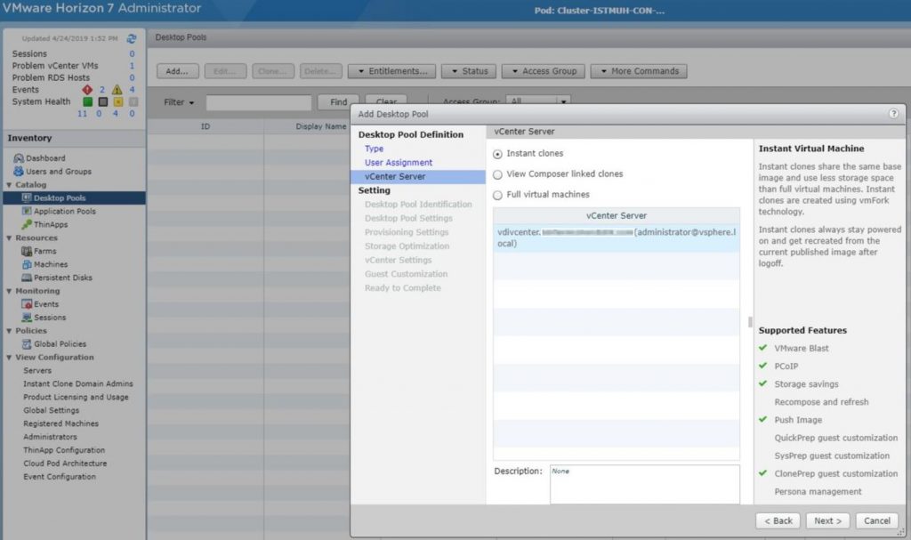Click Add... to create a pool
Viewport: 911px width, 540px height.
tap(177, 71)
